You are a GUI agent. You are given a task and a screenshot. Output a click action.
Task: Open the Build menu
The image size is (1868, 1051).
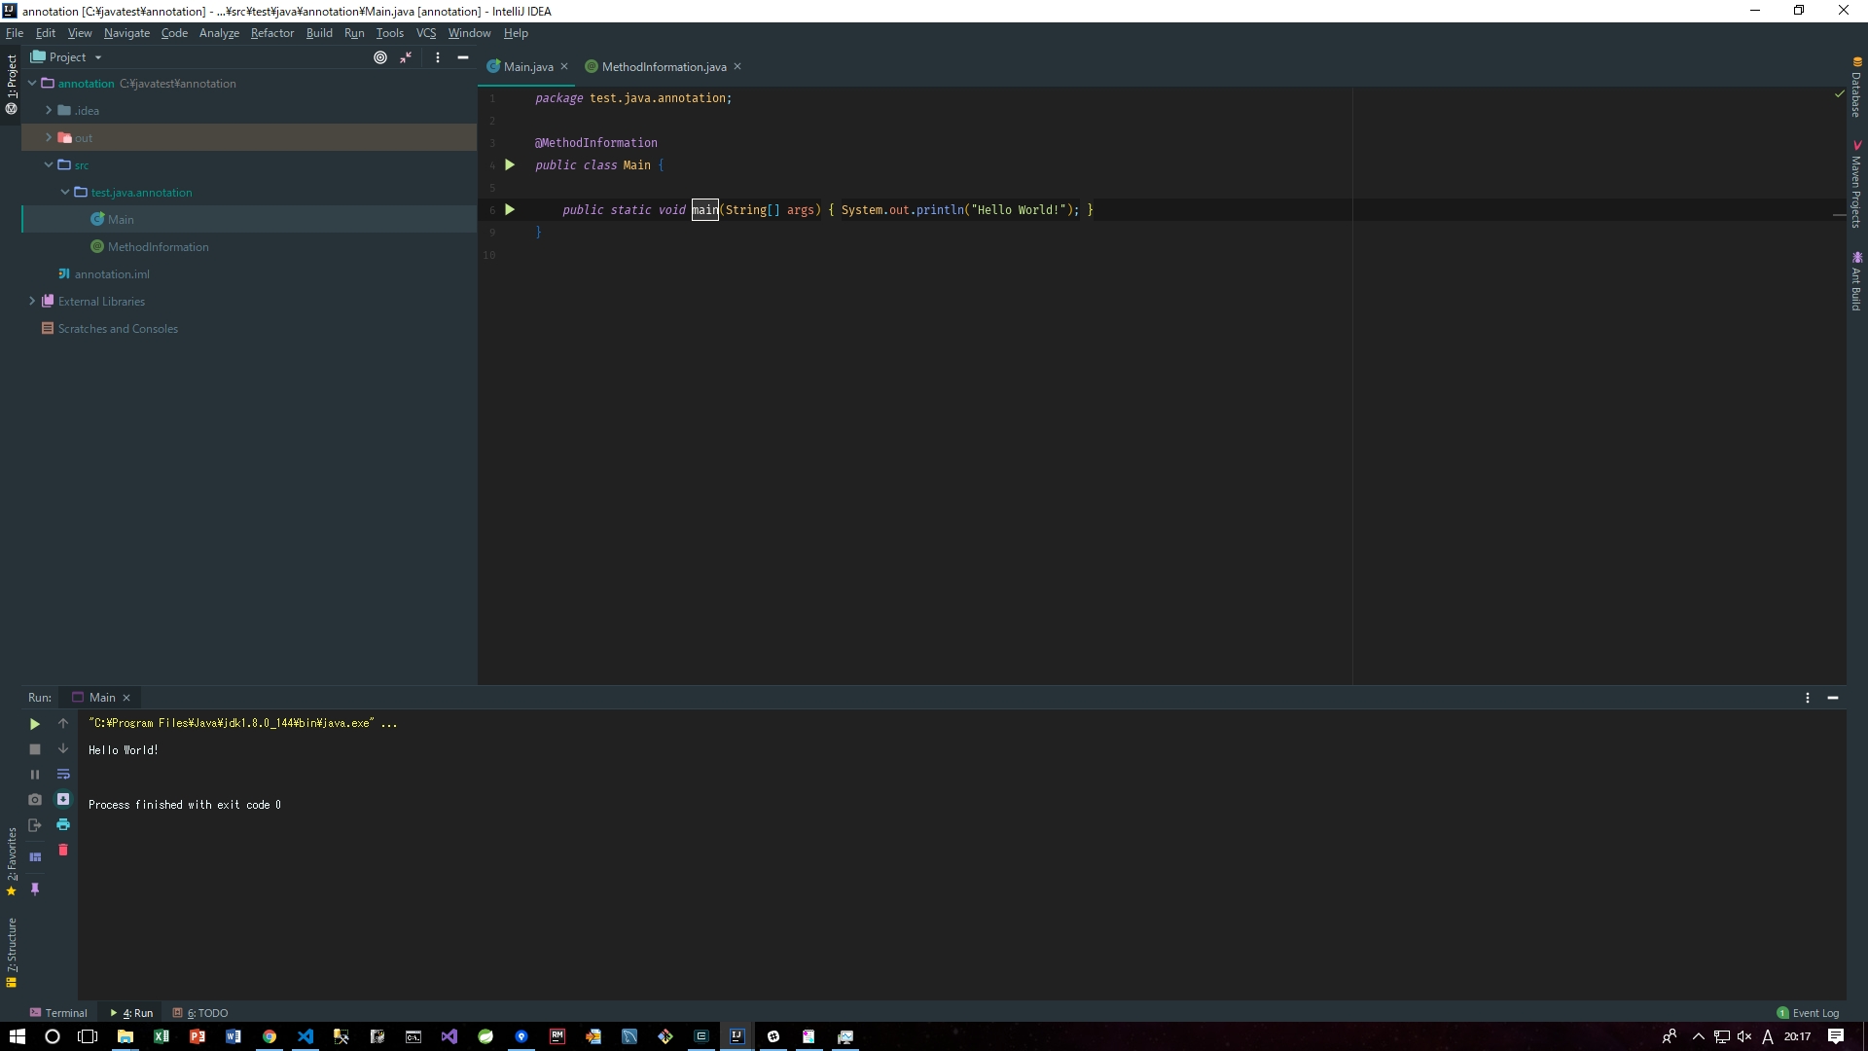pyautogui.click(x=319, y=33)
